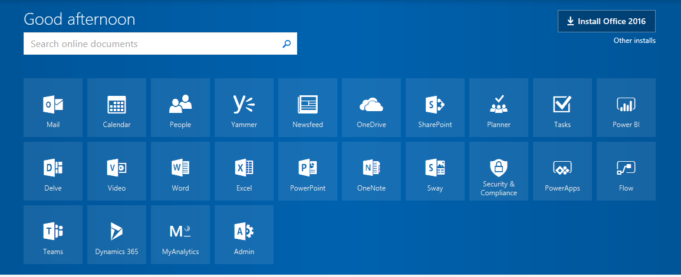The image size is (681, 277).
Task: Open Security & Compliance center
Action: 499,171
